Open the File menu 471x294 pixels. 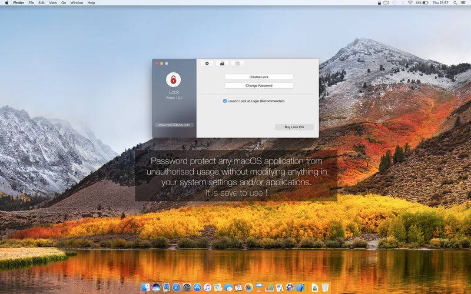31,3
